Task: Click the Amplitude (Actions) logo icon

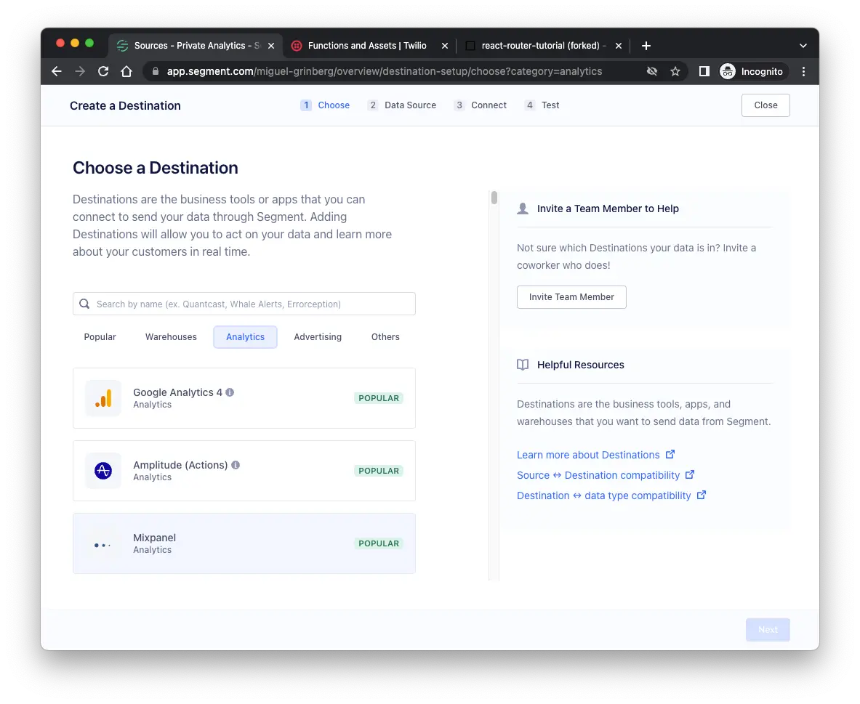Action: [x=103, y=470]
